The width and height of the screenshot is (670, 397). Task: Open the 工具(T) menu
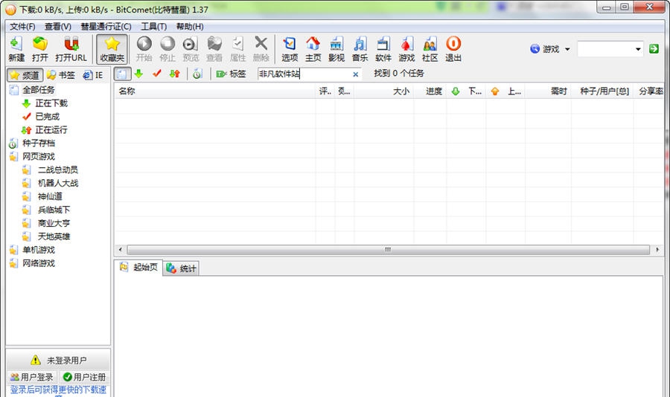(153, 26)
